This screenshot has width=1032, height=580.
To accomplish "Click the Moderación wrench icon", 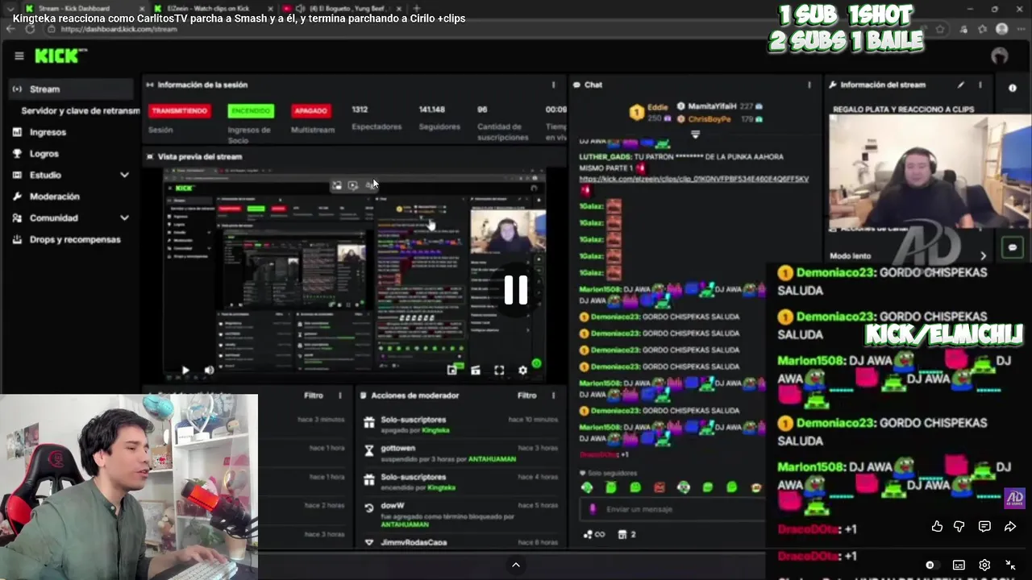I will pos(17,197).
